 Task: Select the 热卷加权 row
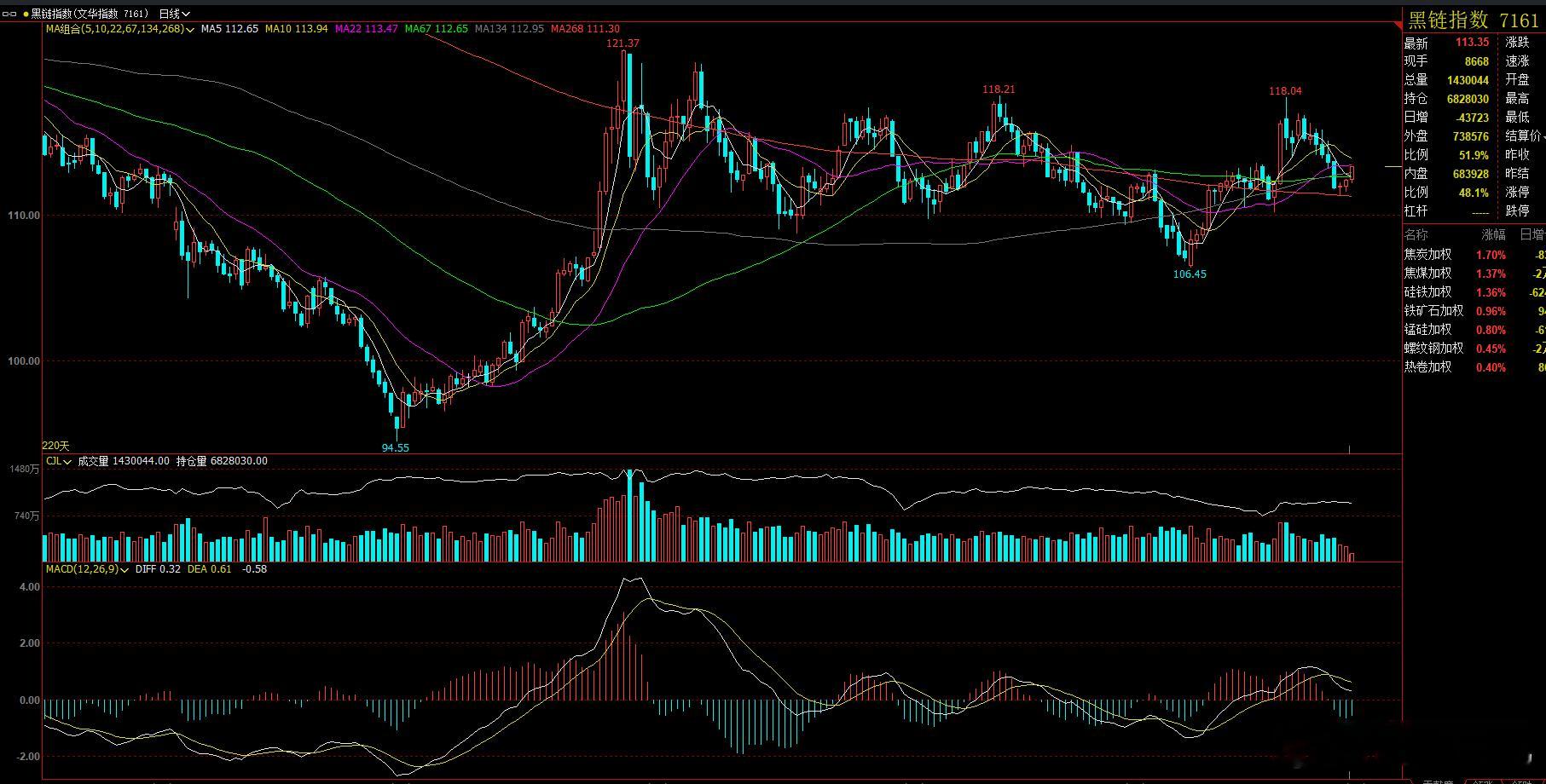(x=1474, y=367)
